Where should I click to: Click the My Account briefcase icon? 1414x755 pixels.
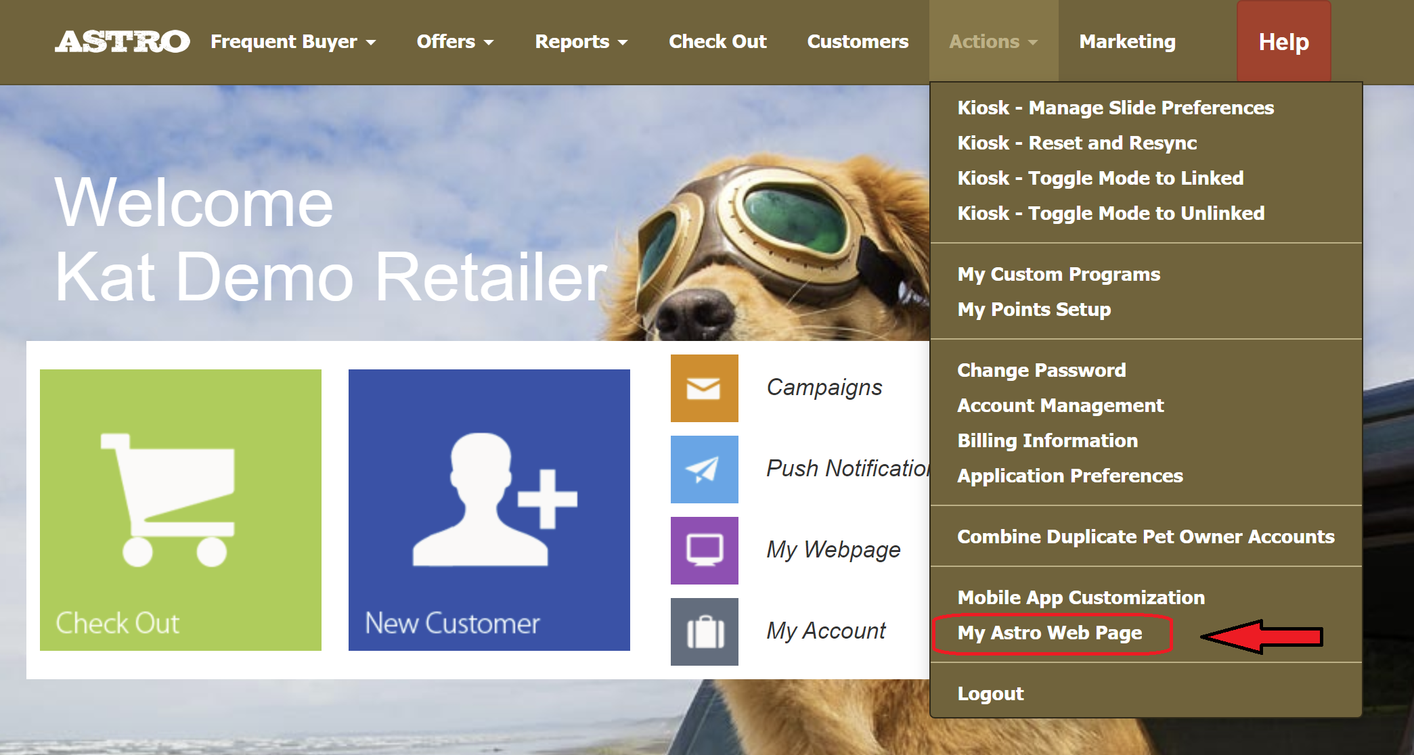click(x=704, y=632)
